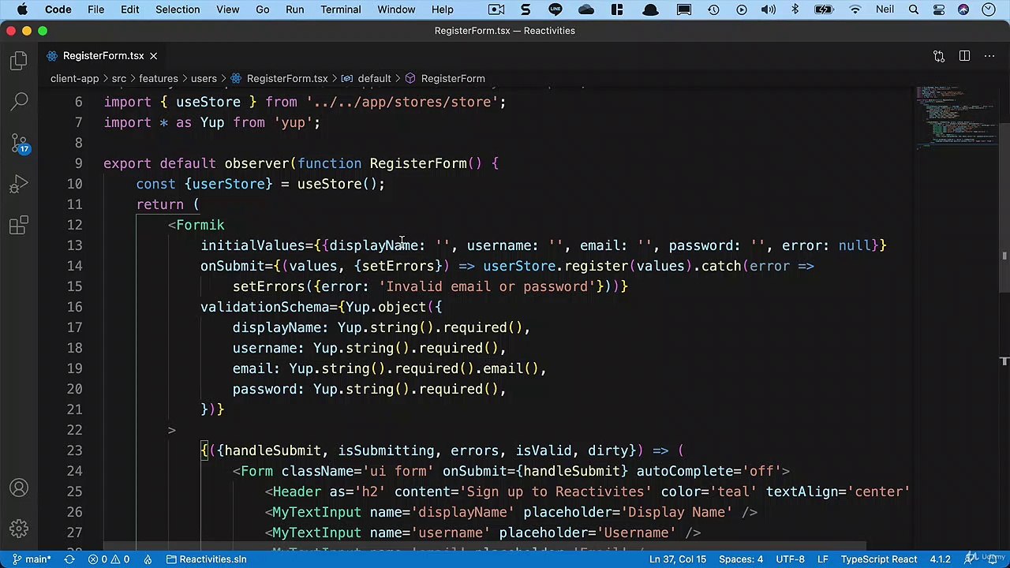The width and height of the screenshot is (1010, 568).
Task: Click 'validationSchema' in the code
Action: 264,307
